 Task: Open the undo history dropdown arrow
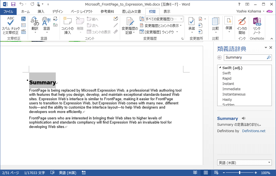[26, 4]
